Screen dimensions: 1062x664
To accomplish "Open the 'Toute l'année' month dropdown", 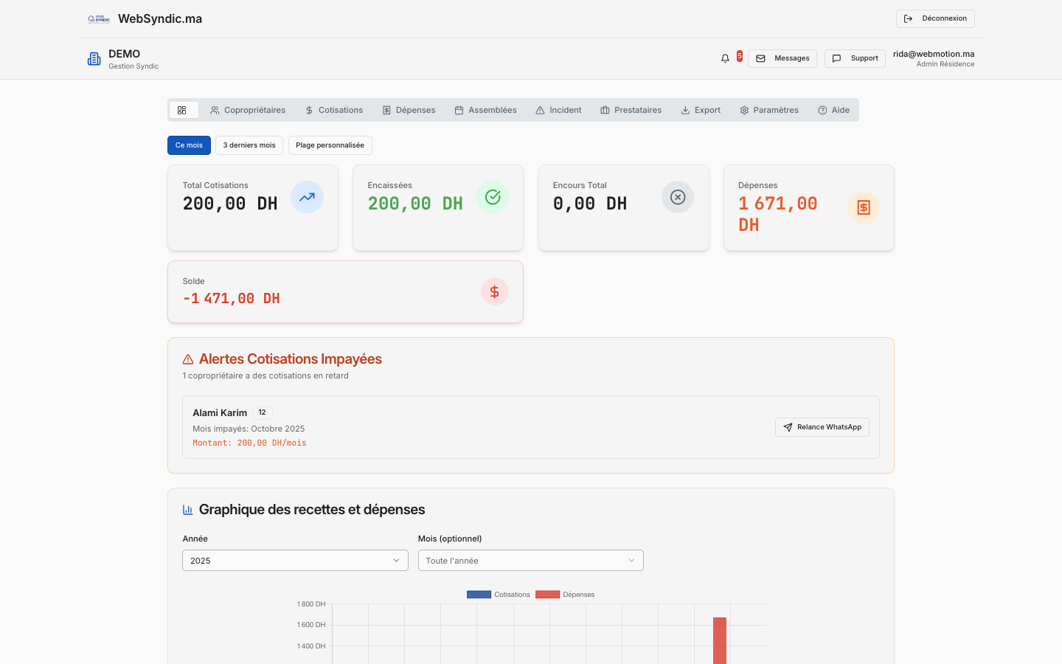I will pos(530,561).
